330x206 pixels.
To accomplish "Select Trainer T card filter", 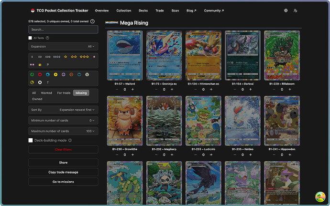I will pyautogui.click(x=47, y=82).
